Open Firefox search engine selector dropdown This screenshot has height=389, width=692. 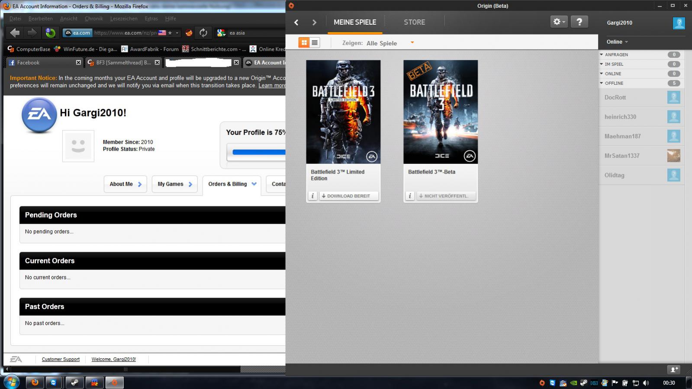(x=222, y=33)
